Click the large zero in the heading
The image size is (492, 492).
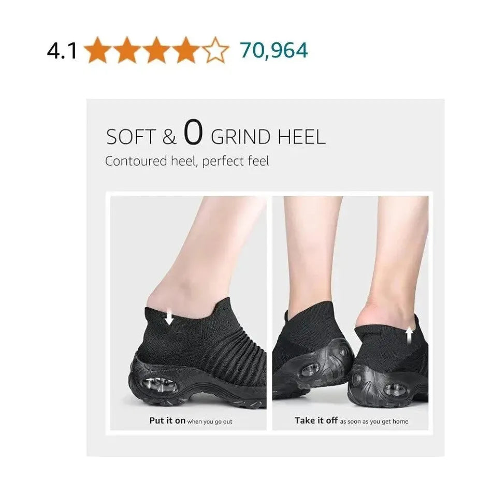point(192,134)
